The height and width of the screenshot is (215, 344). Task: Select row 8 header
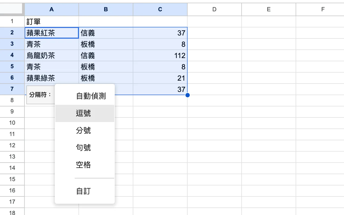click(12, 101)
